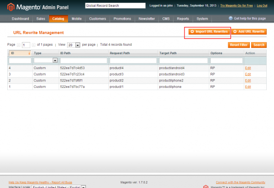Edit the rewrite for product/4
The height and width of the screenshot is (188, 274).
tap(248, 68)
